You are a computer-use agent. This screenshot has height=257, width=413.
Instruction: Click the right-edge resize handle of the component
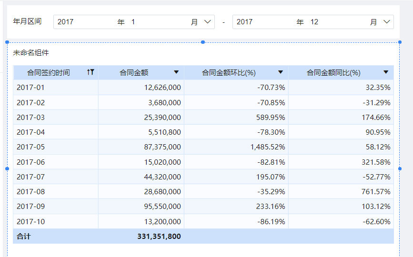[400, 168]
